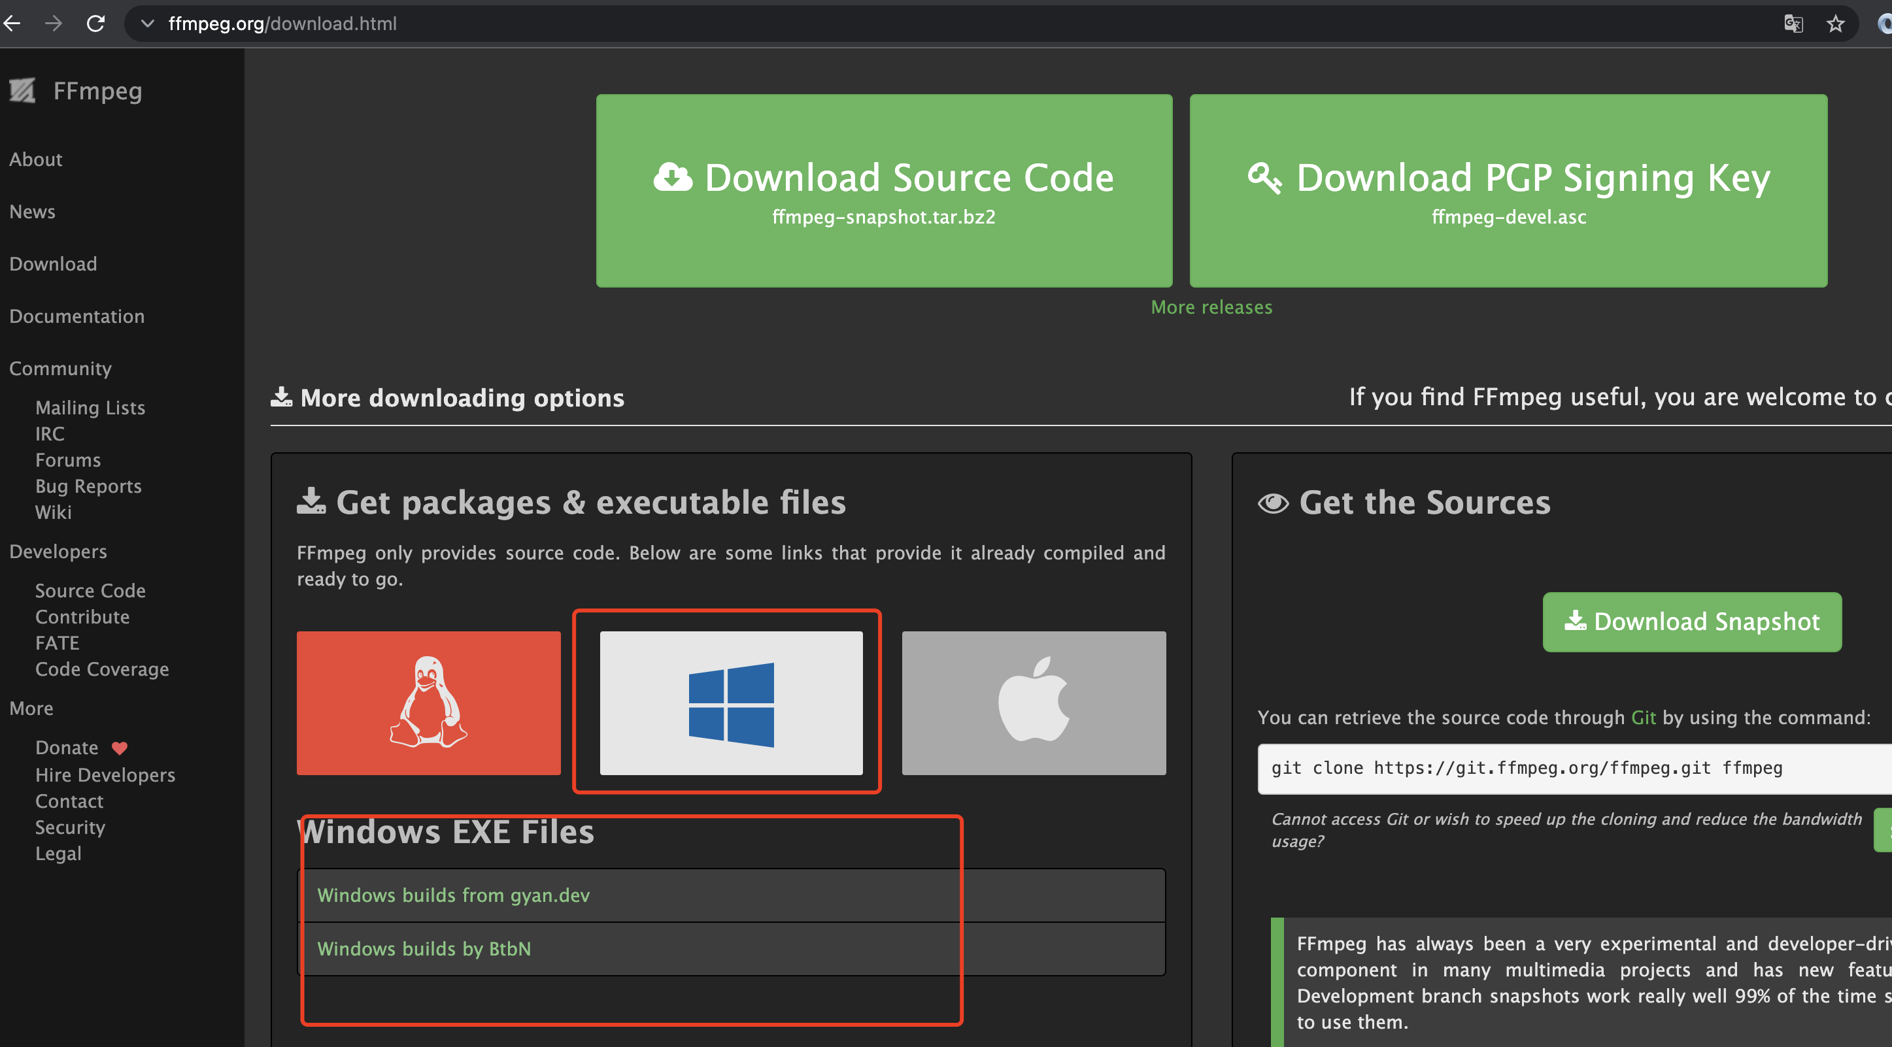The height and width of the screenshot is (1047, 1892).
Task: Click Download Source Code green button
Action: [885, 190]
